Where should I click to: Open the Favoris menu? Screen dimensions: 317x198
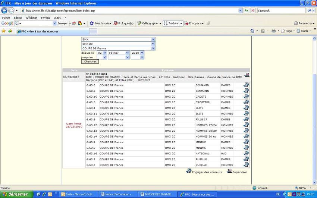[x=45, y=18]
